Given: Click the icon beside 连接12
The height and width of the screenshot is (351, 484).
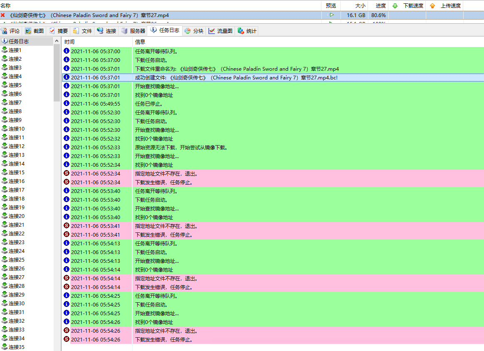Looking at the screenshot, I should click(5, 146).
